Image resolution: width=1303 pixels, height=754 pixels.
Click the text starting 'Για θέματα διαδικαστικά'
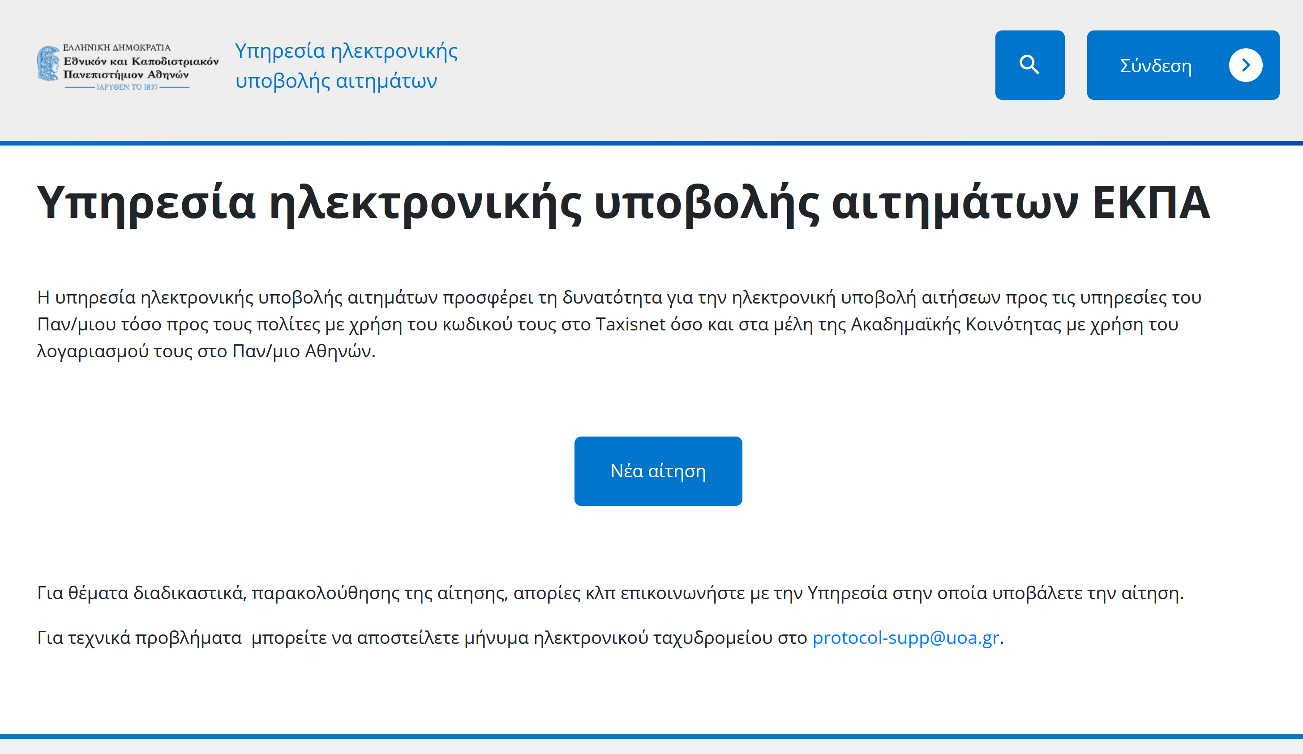(610, 593)
